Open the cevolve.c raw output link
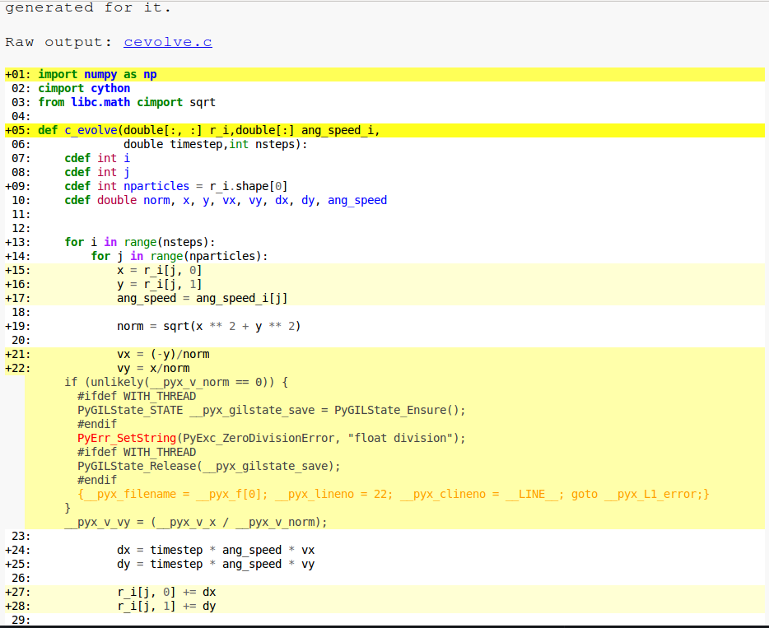 pyautogui.click(x=167, y=41)
